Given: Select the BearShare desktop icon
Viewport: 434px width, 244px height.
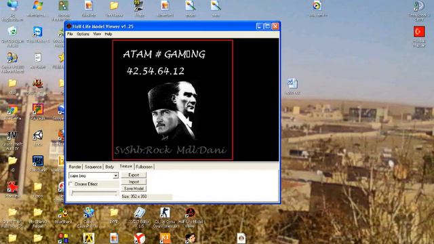Looking at the screenshot, I should pyautogui.click(x=63, y=216).
